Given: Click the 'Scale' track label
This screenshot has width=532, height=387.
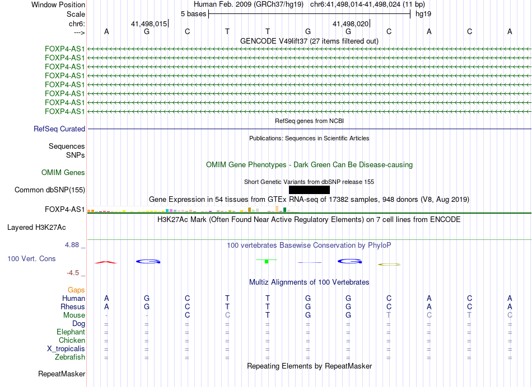Looking at the screenshot, I should [76, 14].
